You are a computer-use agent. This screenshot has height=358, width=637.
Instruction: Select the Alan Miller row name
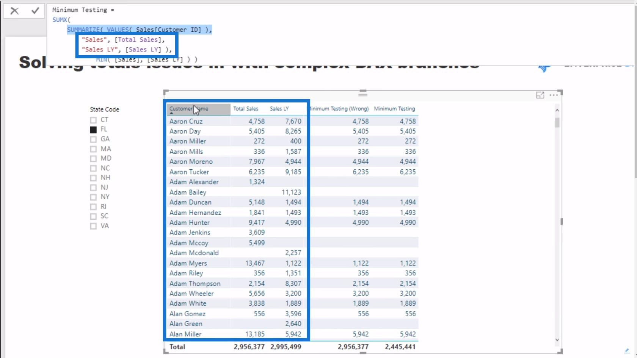tap(185, 334)
